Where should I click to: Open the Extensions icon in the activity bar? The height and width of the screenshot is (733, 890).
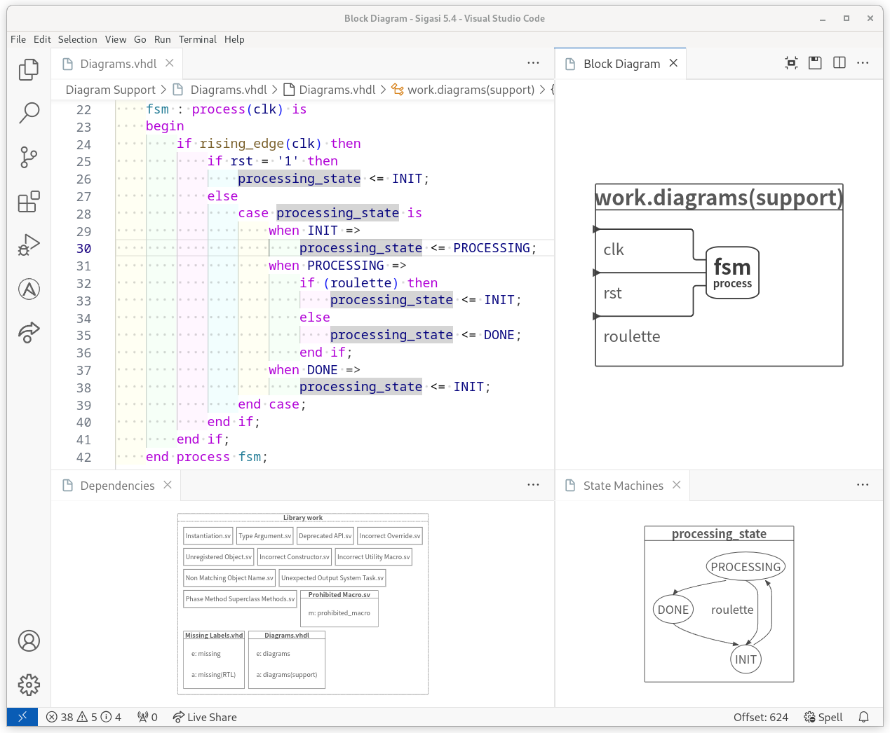pyautogui.click(x=29, y=201)
